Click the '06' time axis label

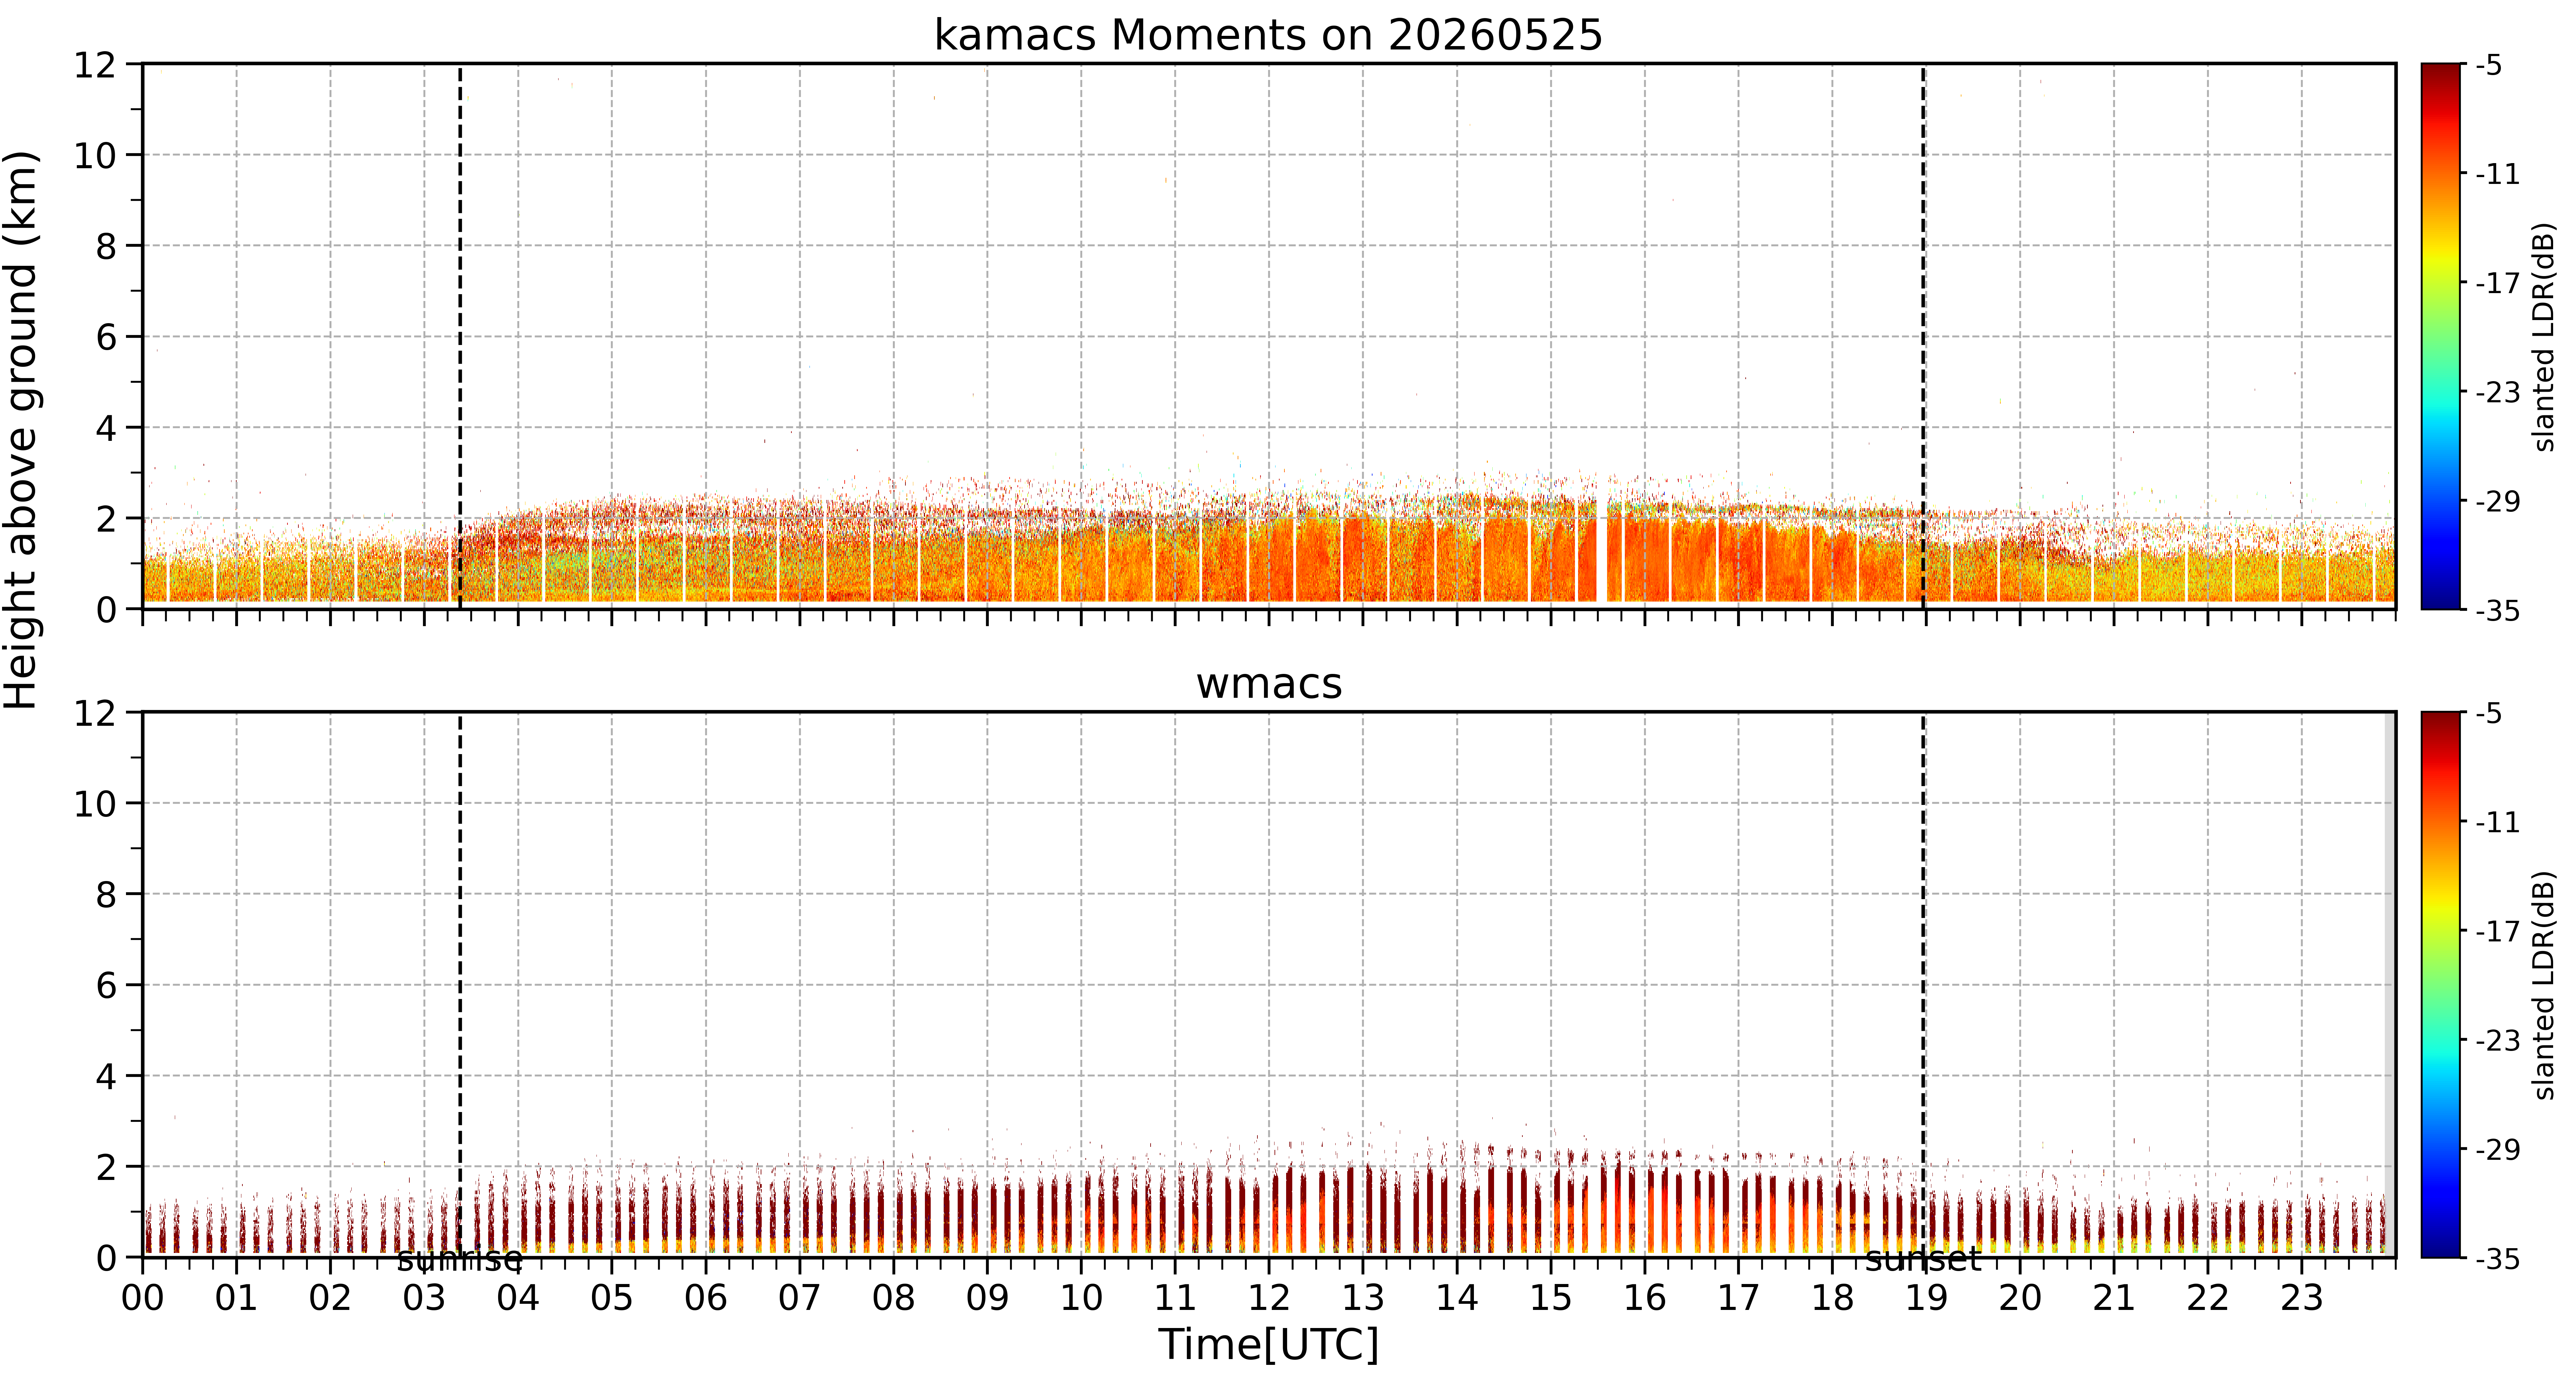(x=706, y=1298)
